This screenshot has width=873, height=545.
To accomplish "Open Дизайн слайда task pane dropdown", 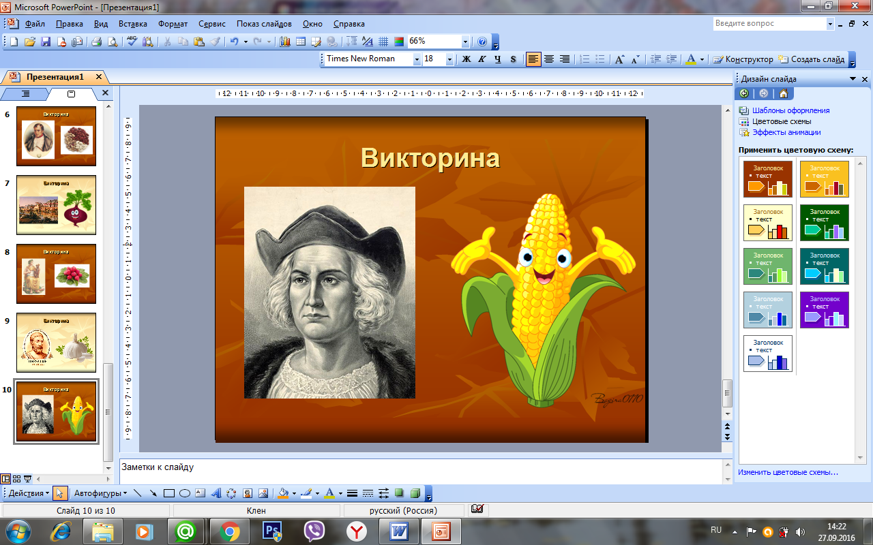I will (x=853, y=79).
